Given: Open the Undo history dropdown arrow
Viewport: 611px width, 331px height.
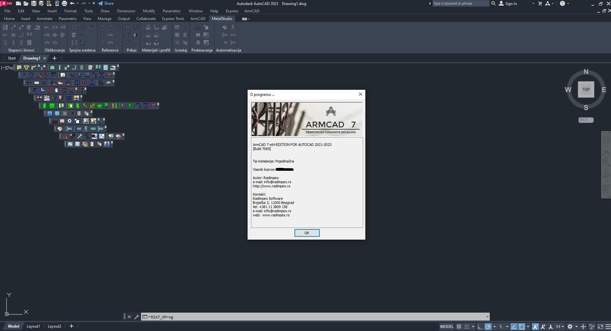Looking at the screenshot, I should tap(77, 3).
